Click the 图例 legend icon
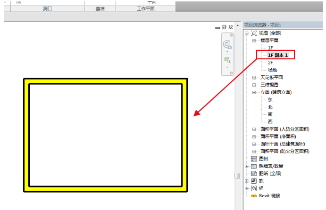Screen dimensions: 326x210 coord(254,159)
